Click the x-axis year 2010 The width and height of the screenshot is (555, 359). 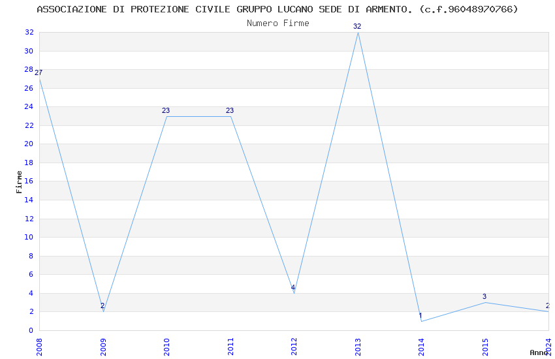pos(166,347)
